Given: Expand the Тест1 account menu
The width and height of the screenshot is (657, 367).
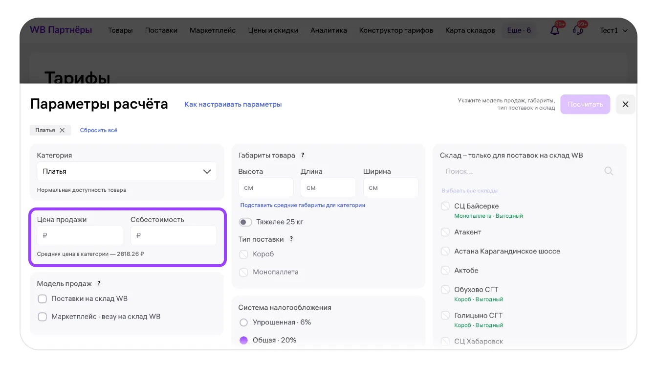Looking at the screenshot, I should click(x=614, y=30).
